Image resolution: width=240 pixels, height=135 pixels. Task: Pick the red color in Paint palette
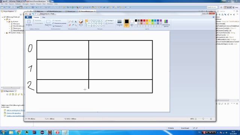(x=144, y=21)
